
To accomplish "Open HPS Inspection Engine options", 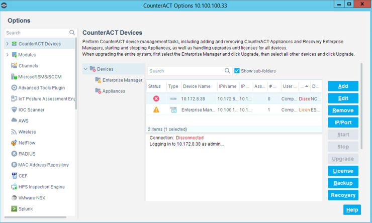I will click(x=42, y=187).
